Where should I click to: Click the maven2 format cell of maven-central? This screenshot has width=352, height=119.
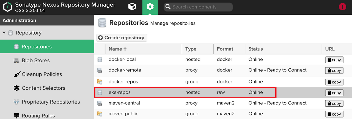(226, 103)
